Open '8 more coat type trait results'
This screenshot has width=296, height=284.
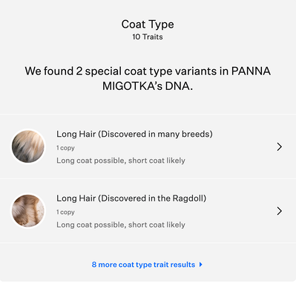click(147, 265)
